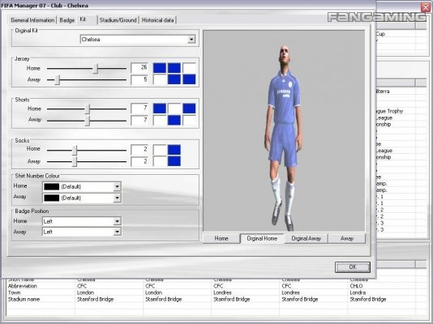Viewport: 433px width, 324px height.
Task: Open the Badge tab
Action: click(x=66, y=20)
